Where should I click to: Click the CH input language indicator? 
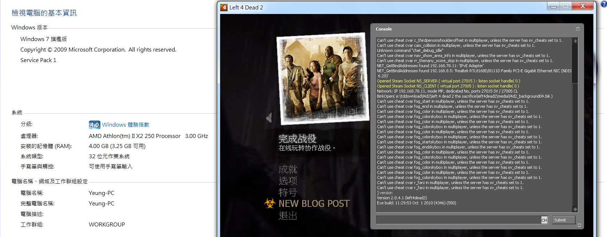[x=544, y=220]
